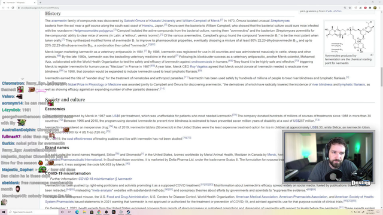Screen dimensions: 383x215
Task: Open Task View on the taskbar
Action: [69, 212]
